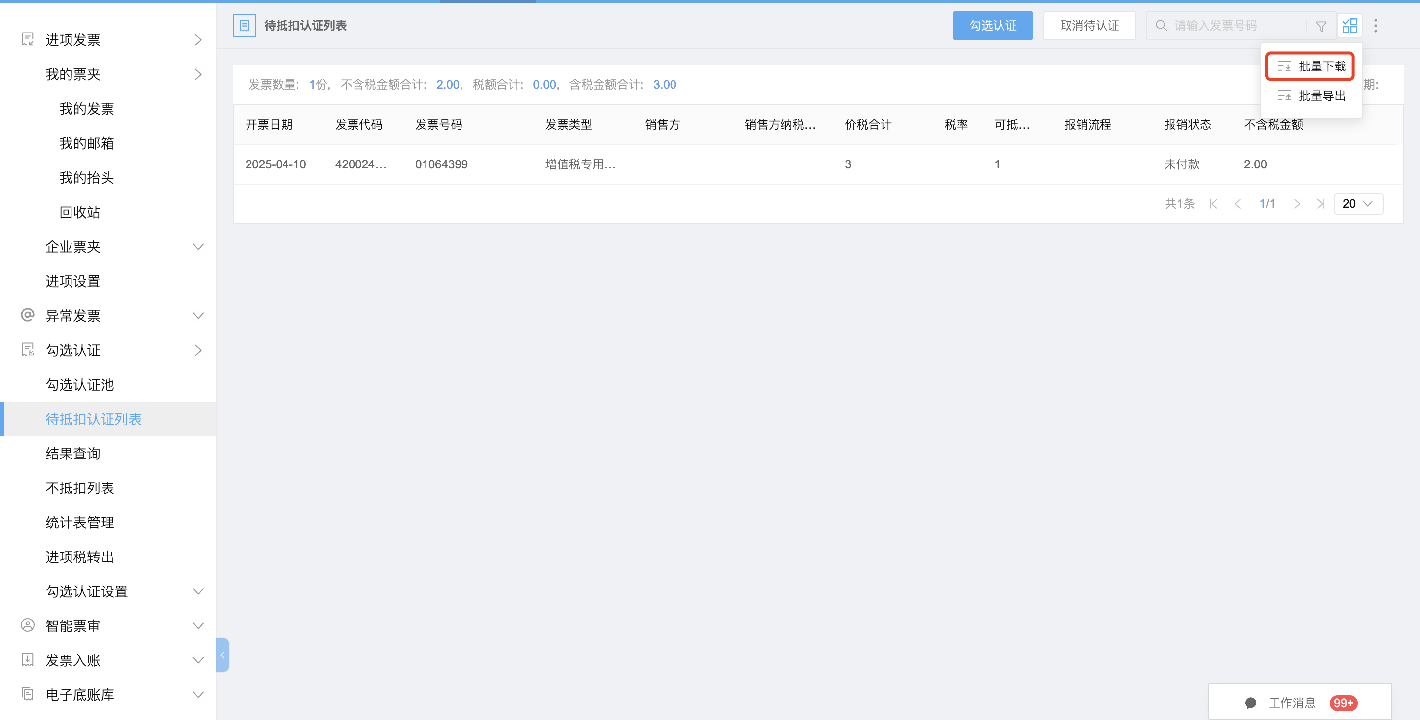Toggle the 勾选认证 chevron
1420x720 pixels.
coord(198,350)
